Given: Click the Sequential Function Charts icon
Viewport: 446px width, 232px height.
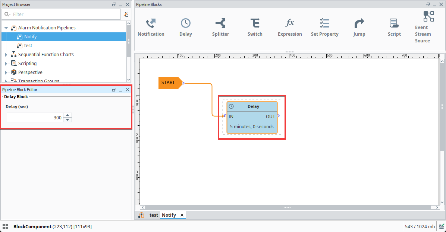Looking at the screenshot, I should click(x=14, y=54).
